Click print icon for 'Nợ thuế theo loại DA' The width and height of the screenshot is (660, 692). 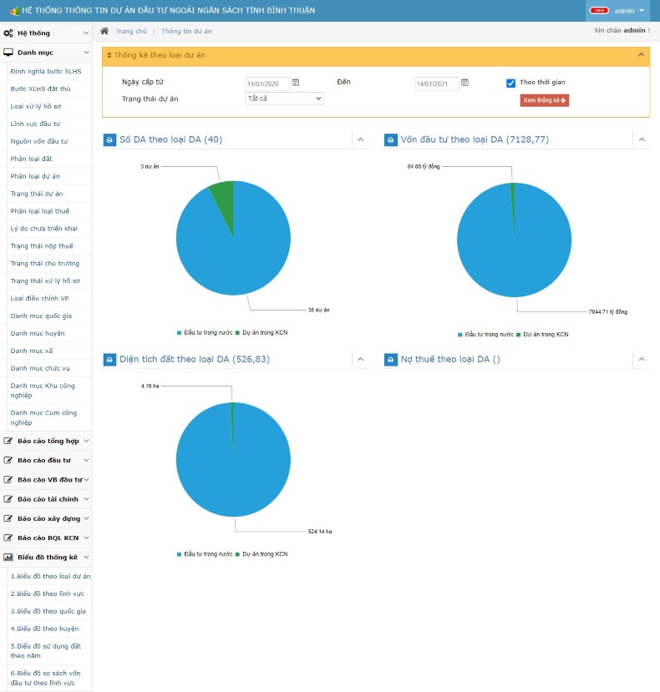click(390, 360)
